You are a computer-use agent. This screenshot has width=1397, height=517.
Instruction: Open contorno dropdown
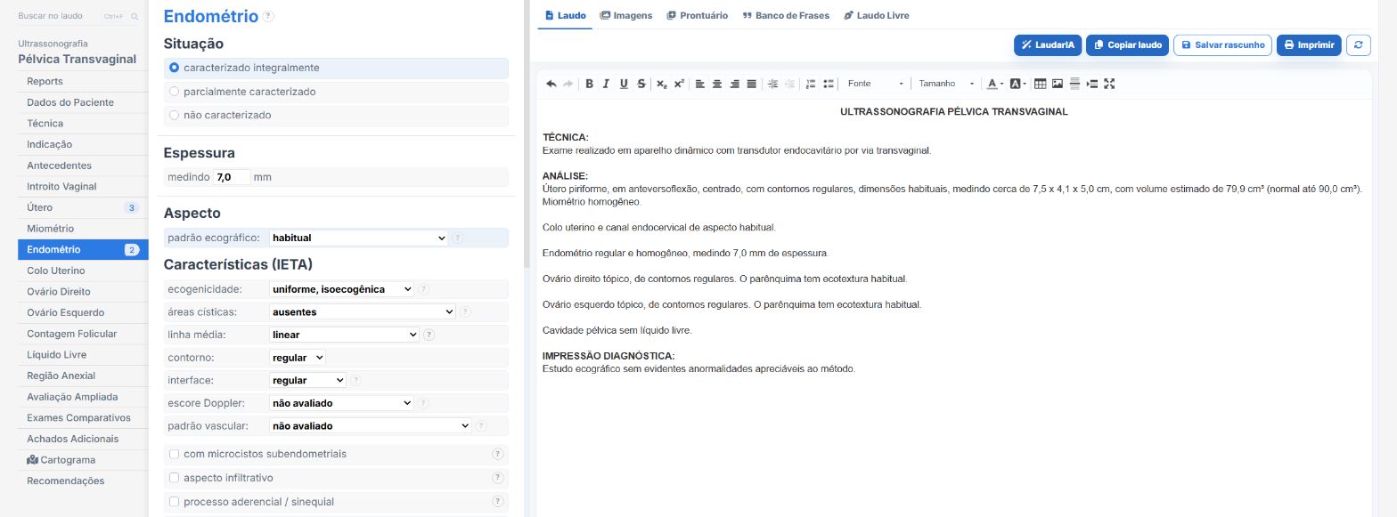point(298,357)
